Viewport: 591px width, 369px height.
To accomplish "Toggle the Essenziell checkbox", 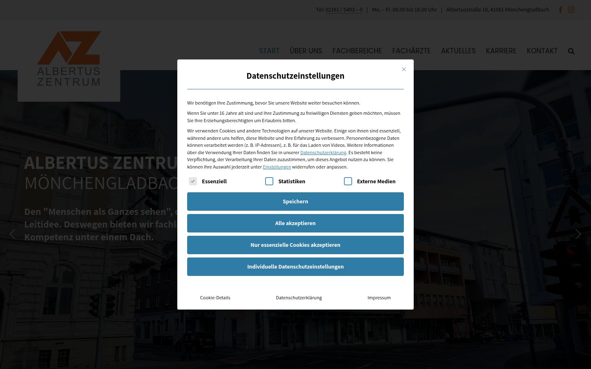I will [x=193, y=181].
